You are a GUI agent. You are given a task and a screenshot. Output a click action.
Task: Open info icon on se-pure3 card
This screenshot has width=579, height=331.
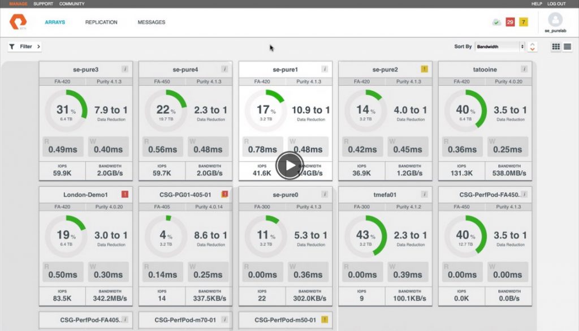[125, 69]
